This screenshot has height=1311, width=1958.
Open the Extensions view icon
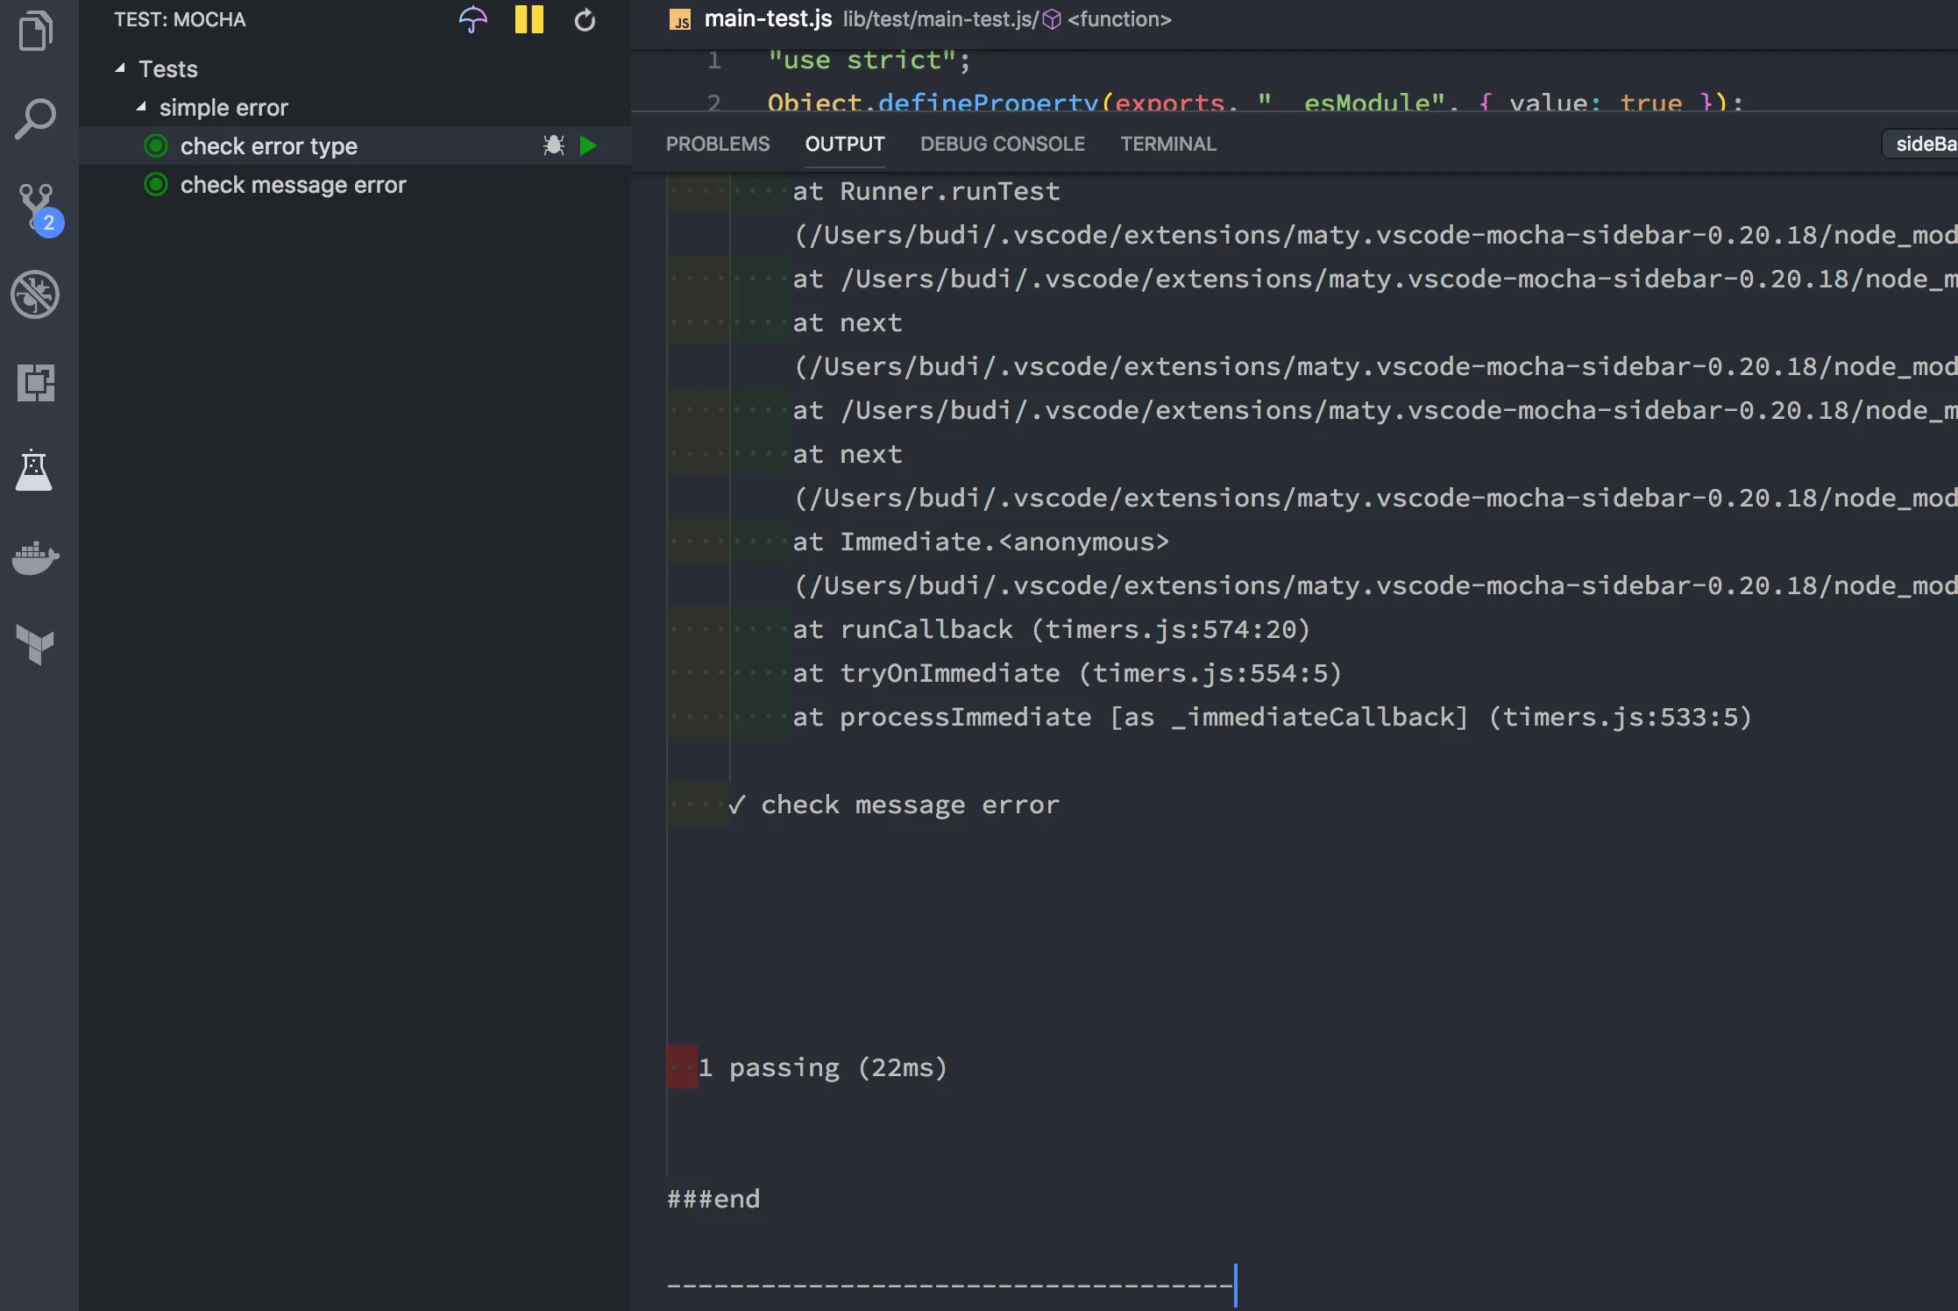[x=35, y=383]
